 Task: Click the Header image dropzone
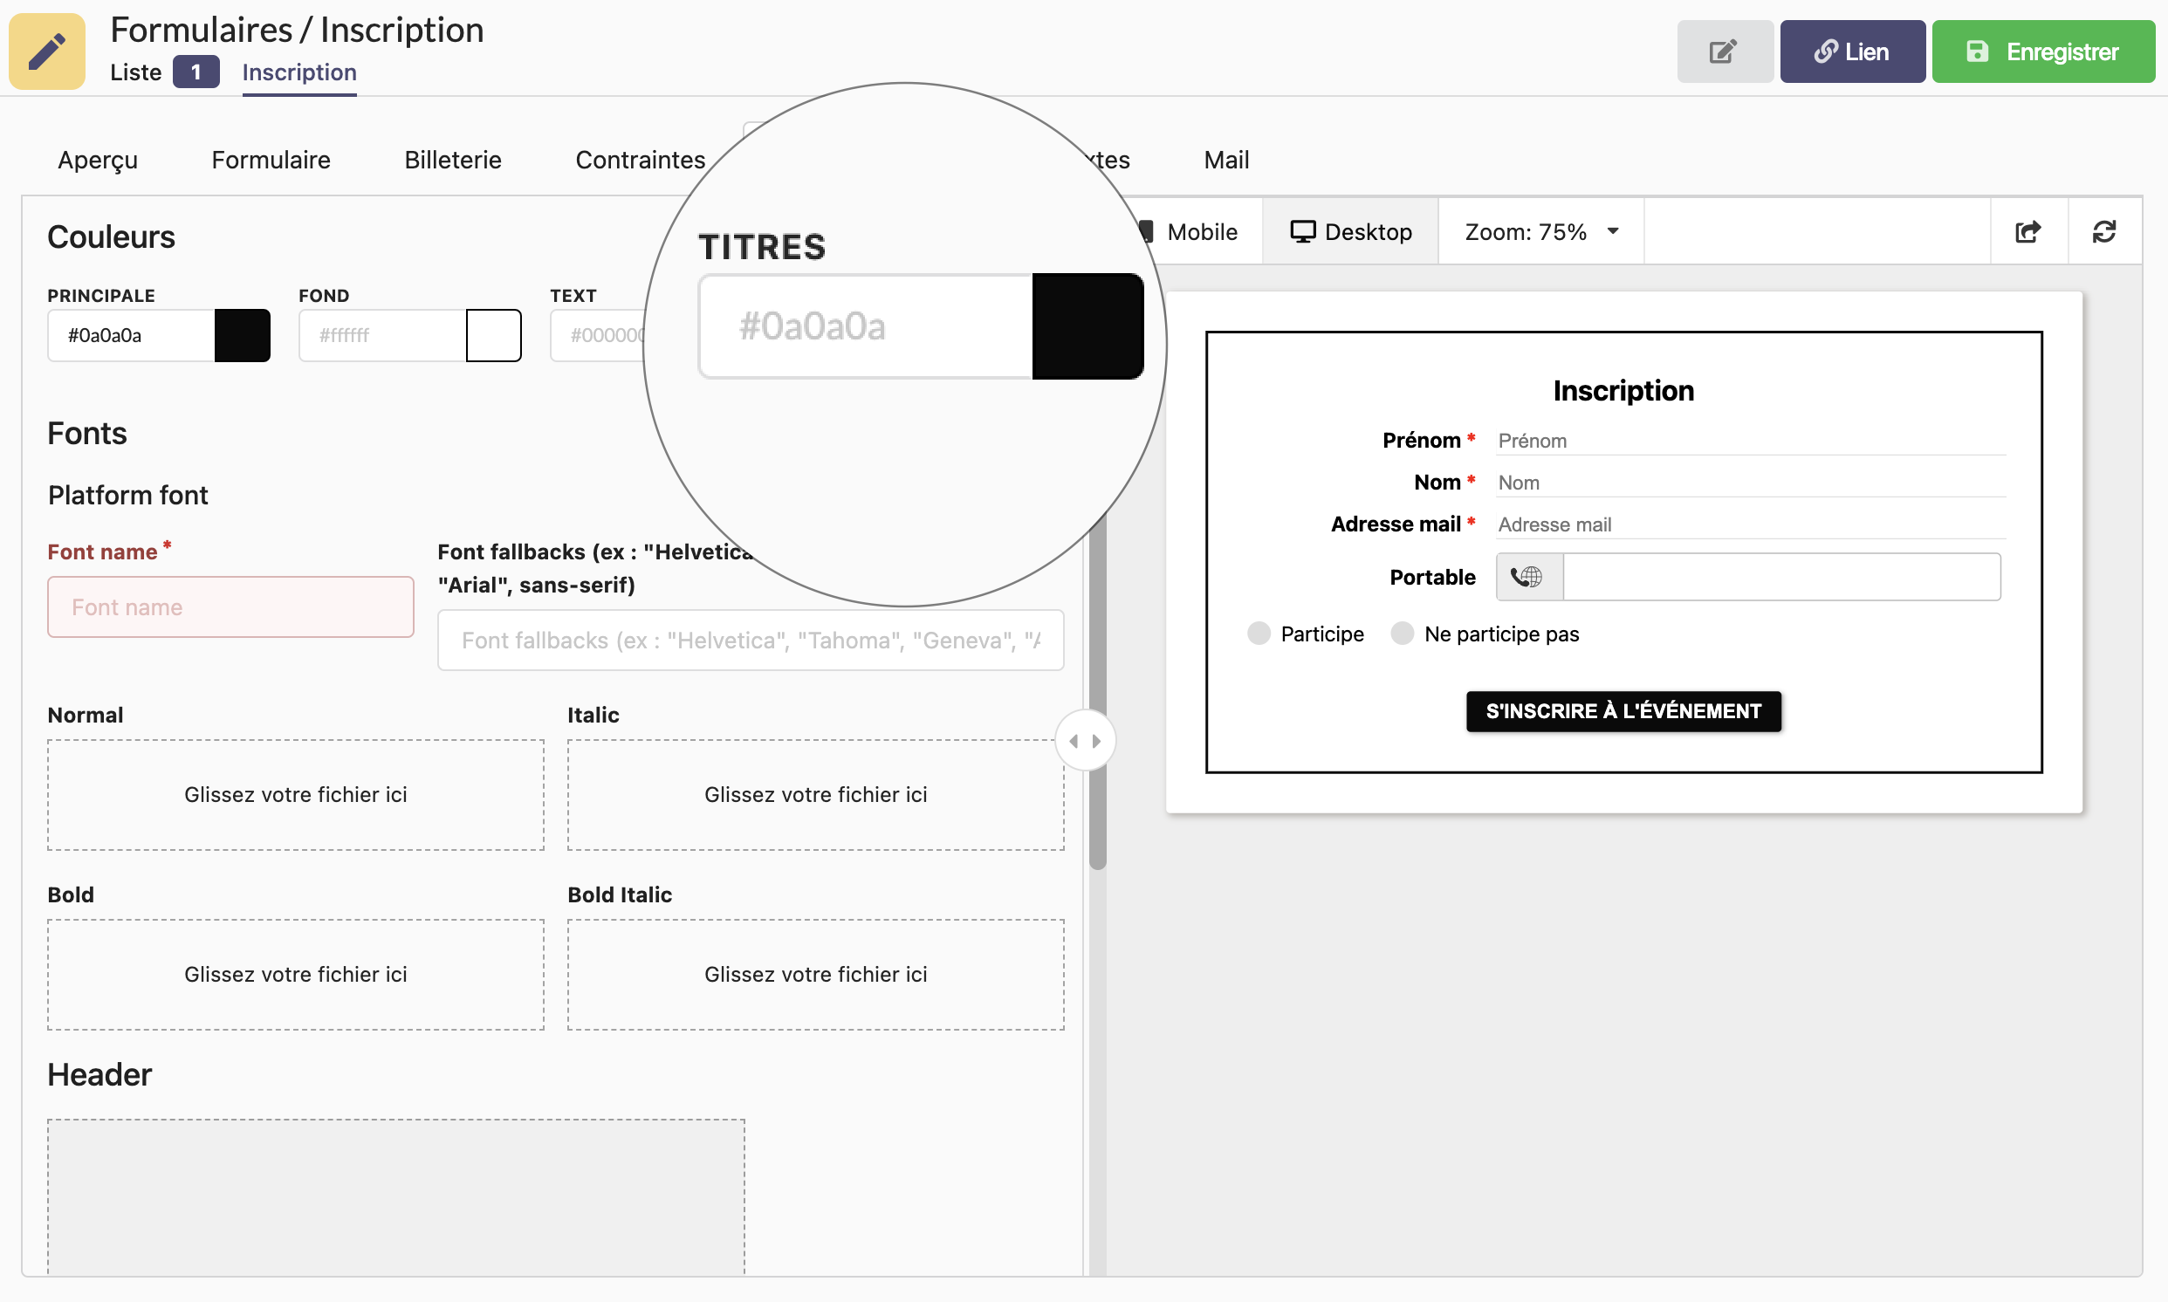[395, 1196]
